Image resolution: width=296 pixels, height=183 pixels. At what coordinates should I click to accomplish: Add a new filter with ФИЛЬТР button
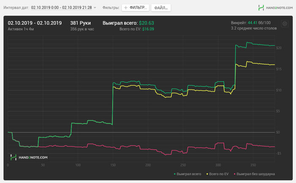[135, 8]
